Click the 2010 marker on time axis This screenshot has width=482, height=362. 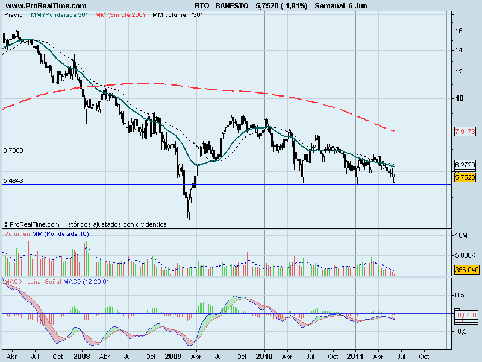pos(264,357)
